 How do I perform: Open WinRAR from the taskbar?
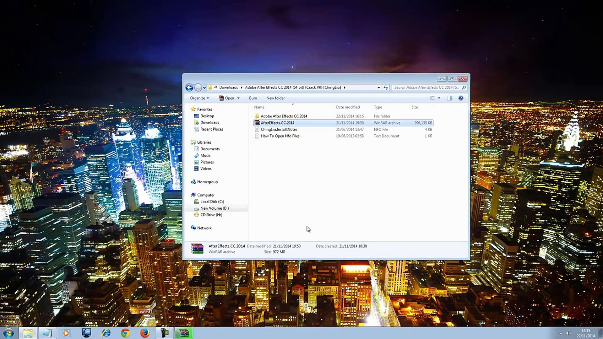coord(184,333)
